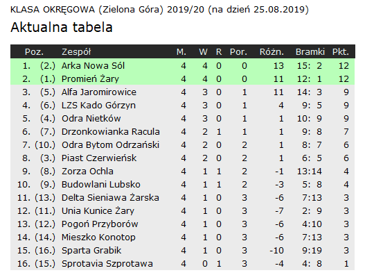Click the Bramki column header
Screen dimensions: 365x275
(x=310, y=52)
